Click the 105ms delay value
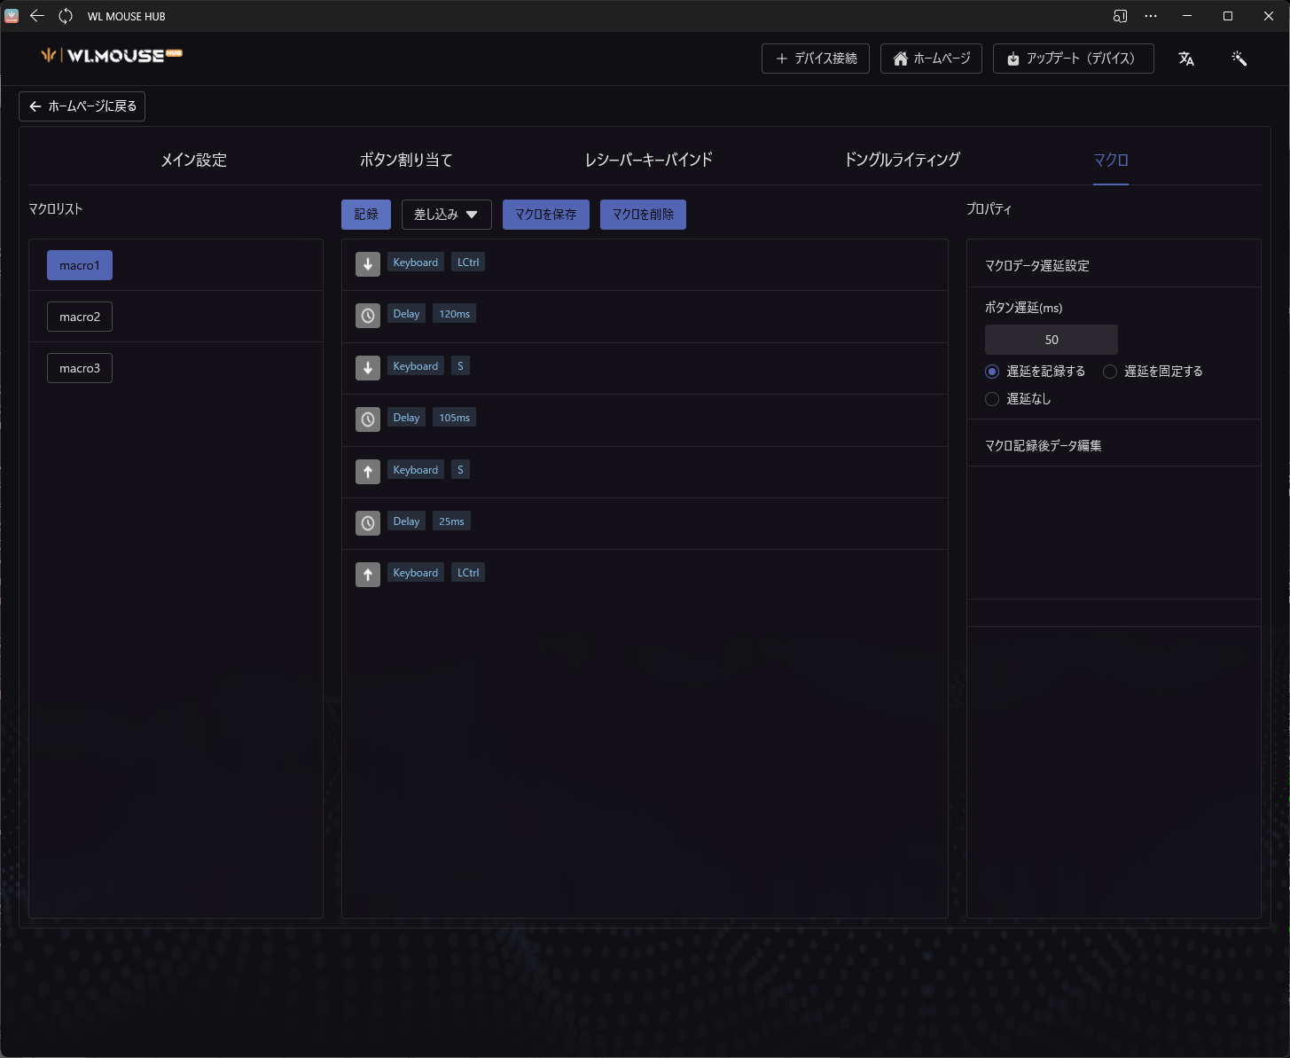 tap(455, 418)
